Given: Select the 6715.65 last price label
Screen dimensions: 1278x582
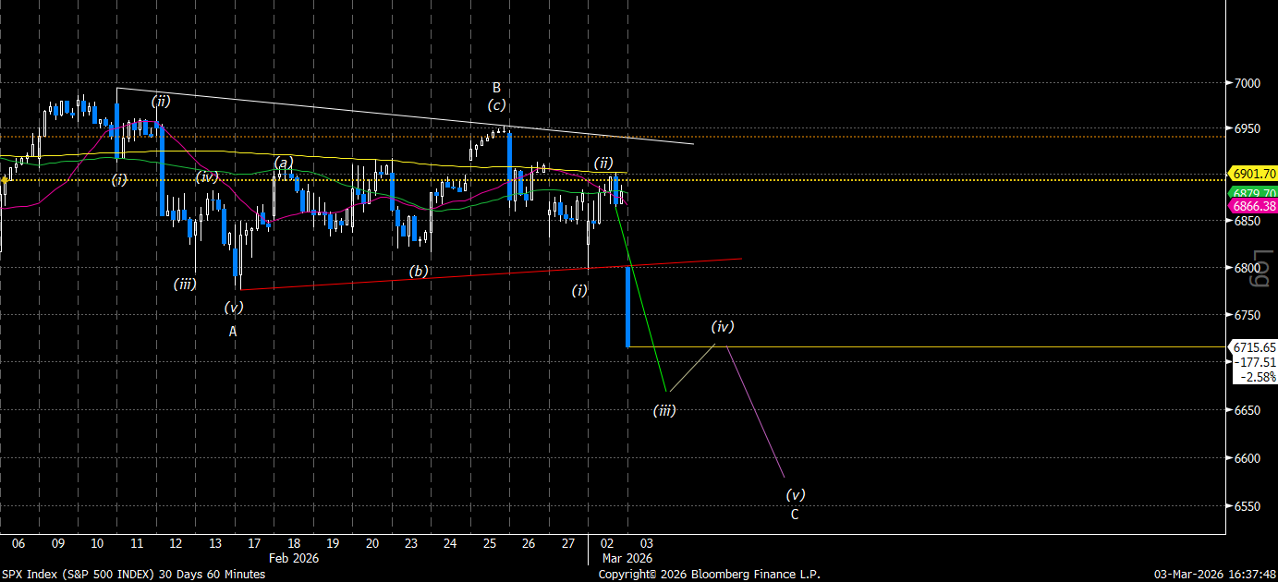Looking at the screenshot, I should point(1253,347).
